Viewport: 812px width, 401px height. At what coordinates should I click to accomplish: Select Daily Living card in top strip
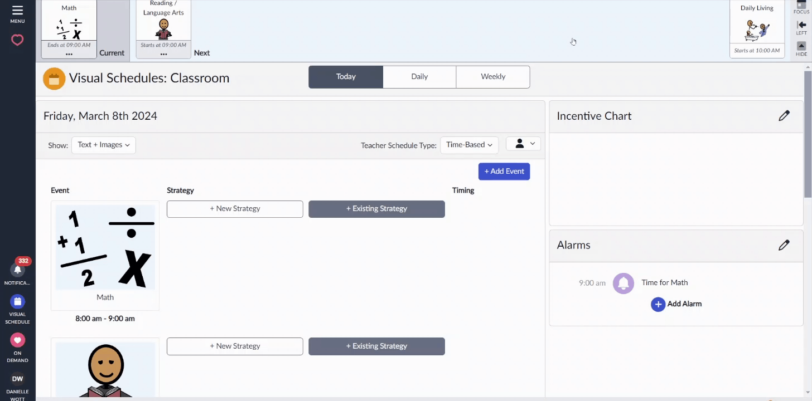757,28
